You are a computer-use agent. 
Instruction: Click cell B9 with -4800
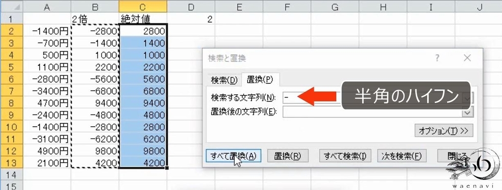(x=95, y=115)
